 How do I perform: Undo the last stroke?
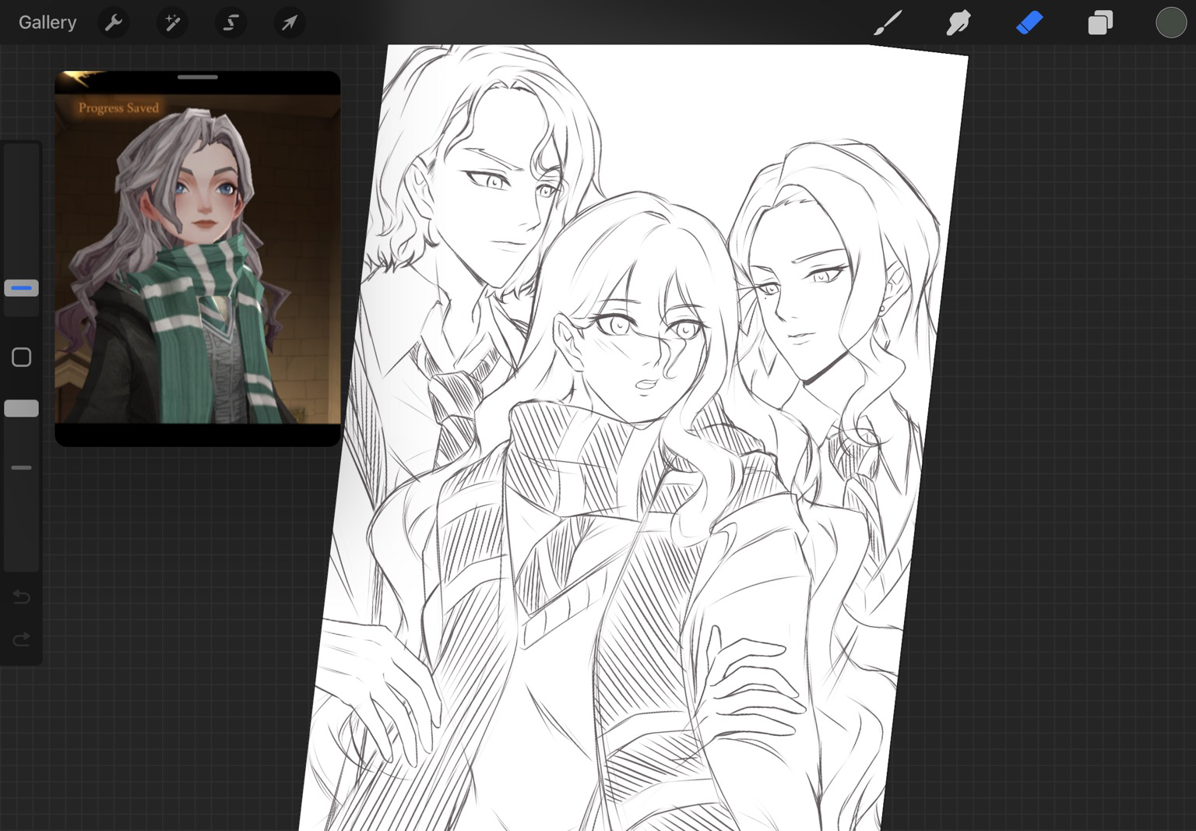coord(22,597)
